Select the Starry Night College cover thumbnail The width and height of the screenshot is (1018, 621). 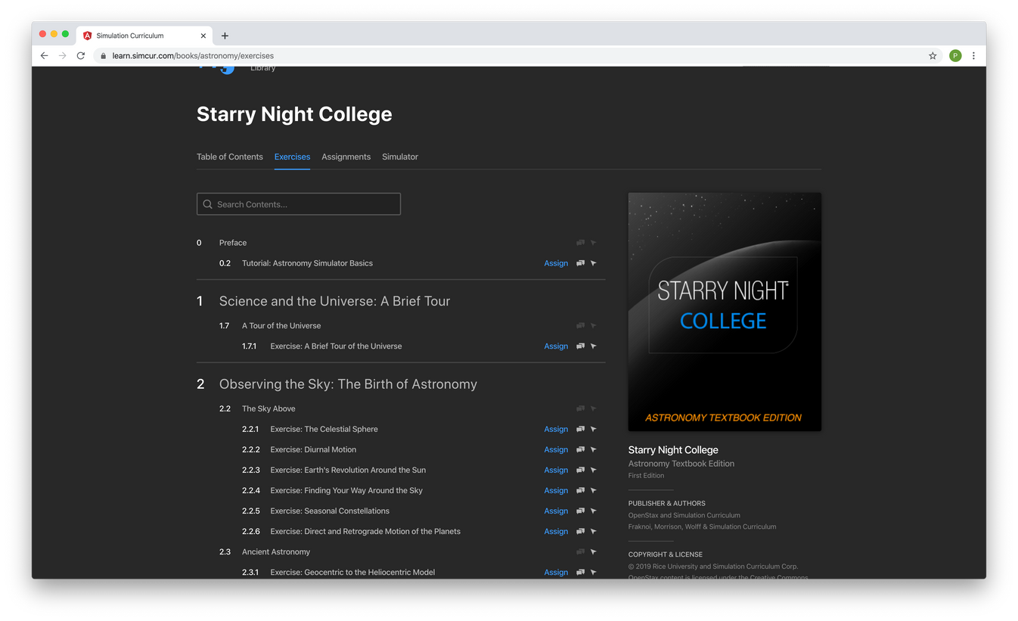pyautogui.click(x=724, y=312)
